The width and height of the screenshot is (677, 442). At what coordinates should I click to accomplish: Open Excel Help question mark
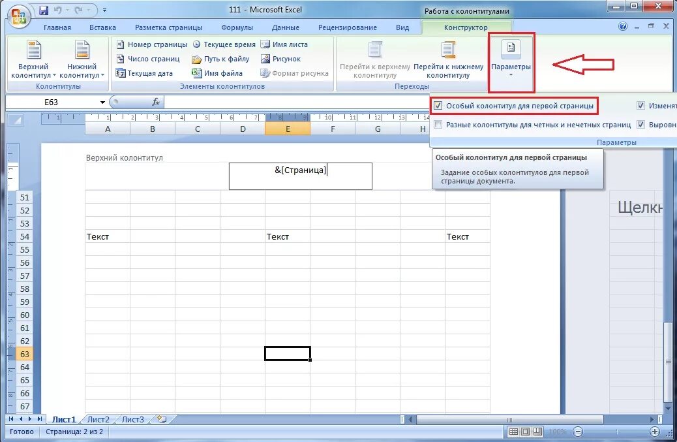tap(623, 27)
